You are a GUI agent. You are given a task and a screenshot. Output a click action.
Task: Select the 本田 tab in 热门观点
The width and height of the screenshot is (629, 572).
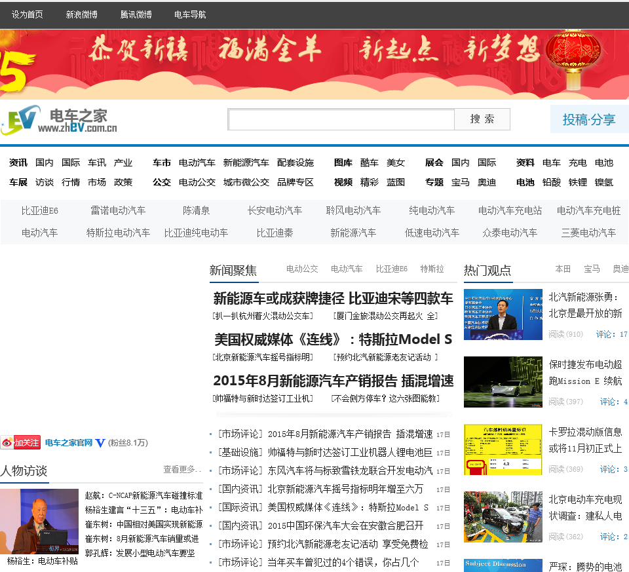[x=563, y=269]
